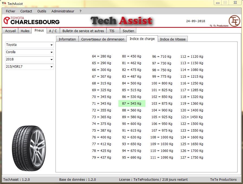This screenshot has width=243, height=184.
Task: Open the Administrateur menu
Action: [63, 11]
